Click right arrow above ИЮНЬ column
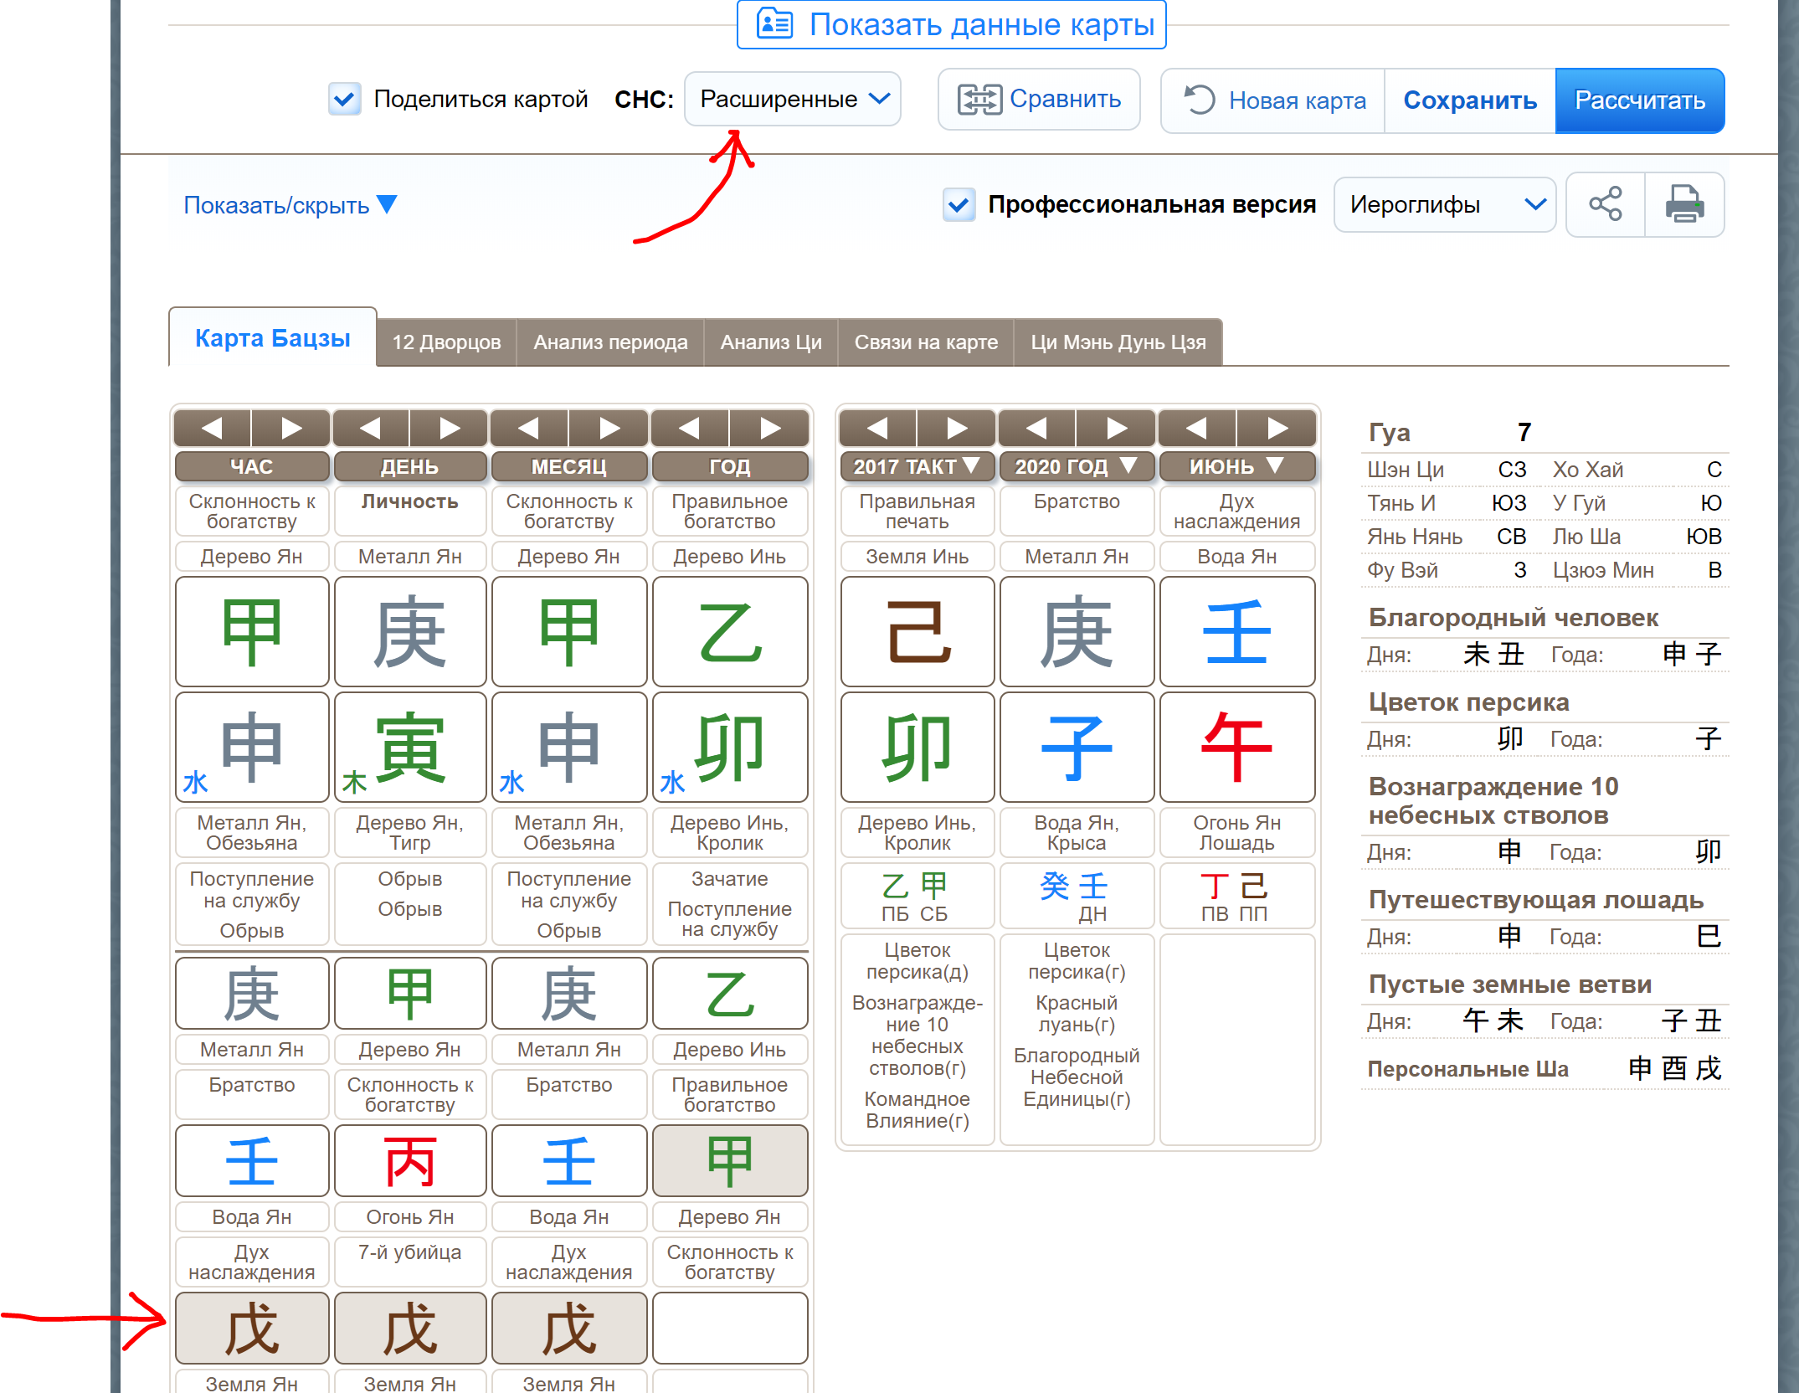 pyautogui.click(x=1277, y=429)
